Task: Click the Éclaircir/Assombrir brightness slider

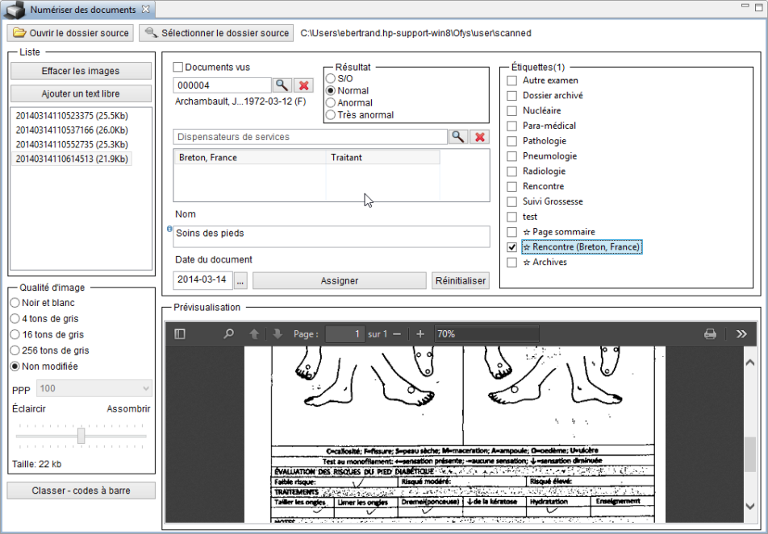Action: click(81, 436)
